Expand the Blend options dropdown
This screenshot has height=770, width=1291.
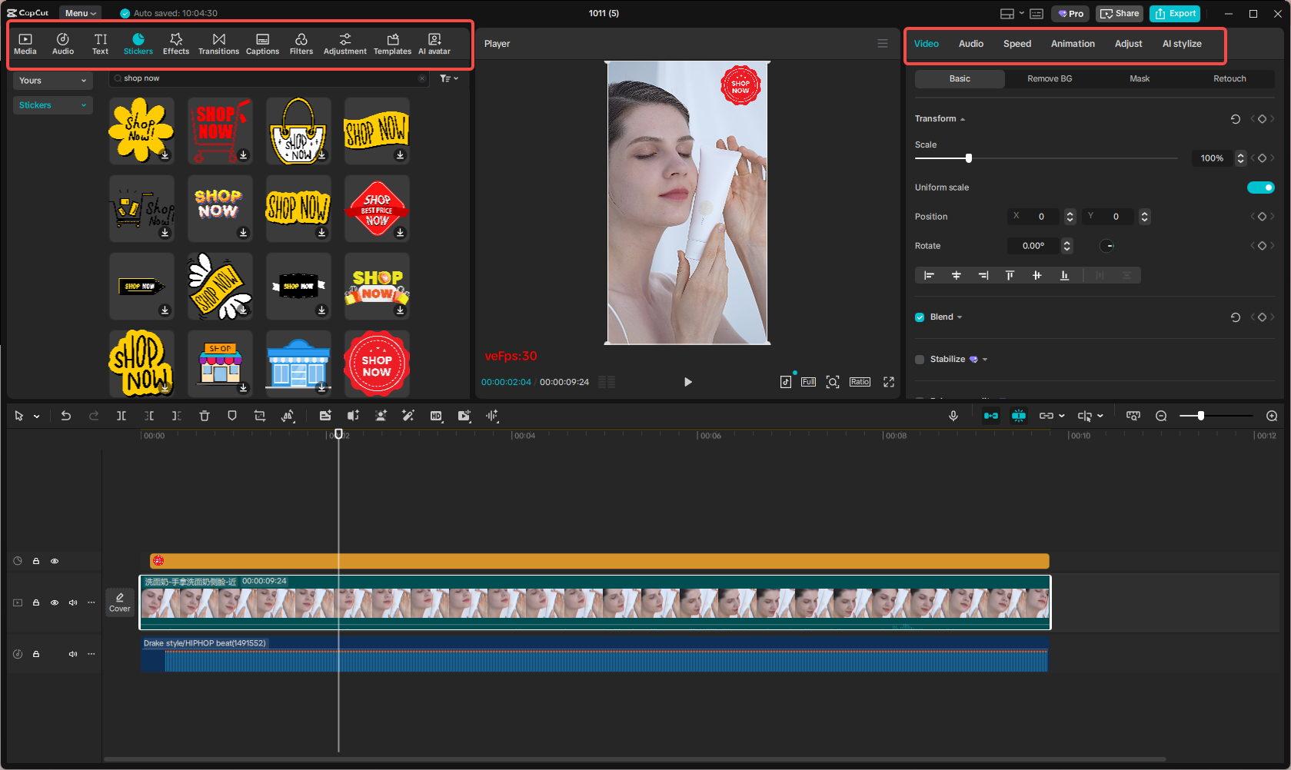coord(960,317)
